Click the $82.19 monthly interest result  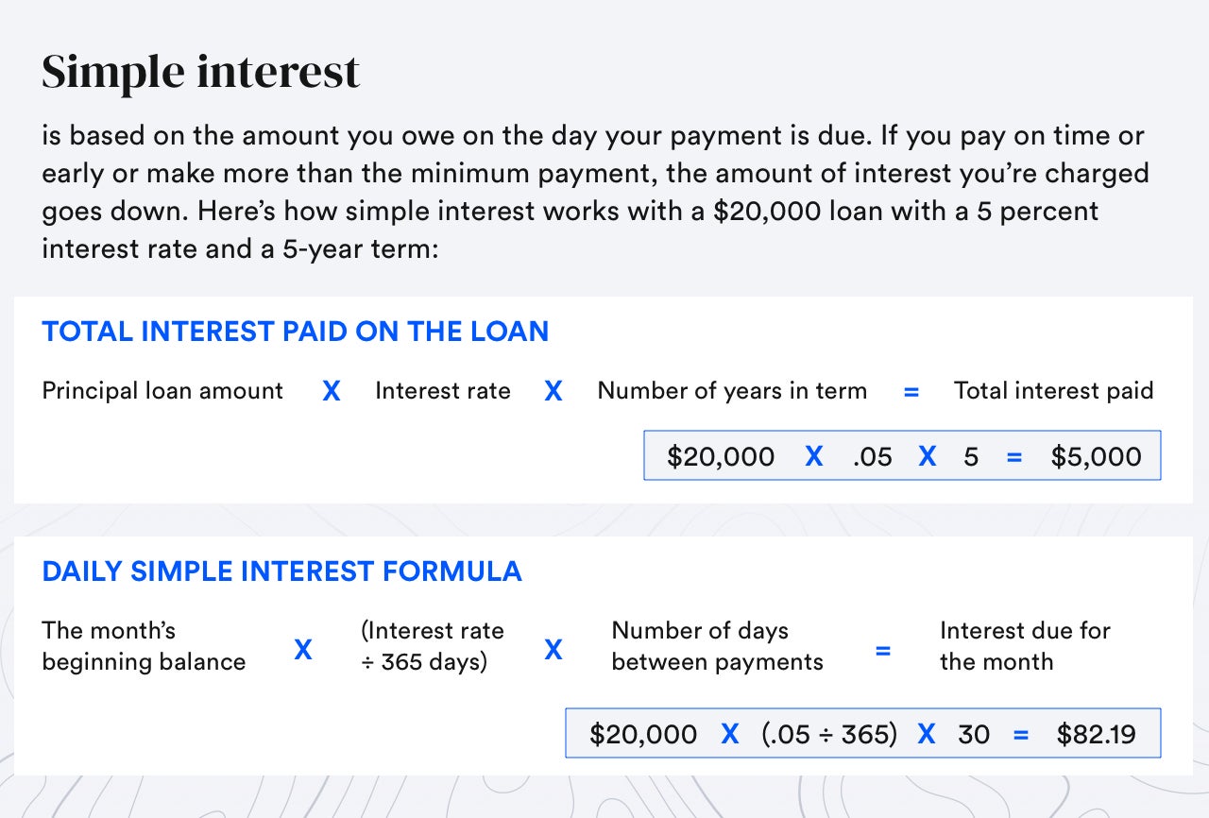1096,734
